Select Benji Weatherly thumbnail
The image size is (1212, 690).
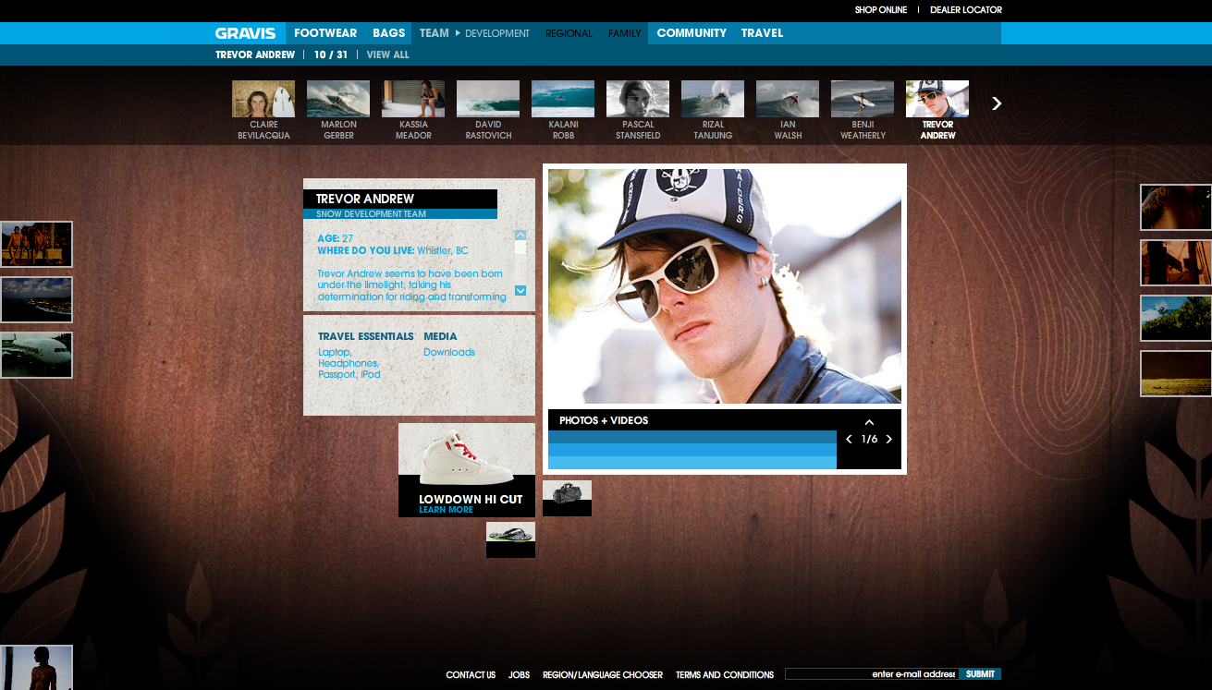pyautogui.click(x=863, y=99)
